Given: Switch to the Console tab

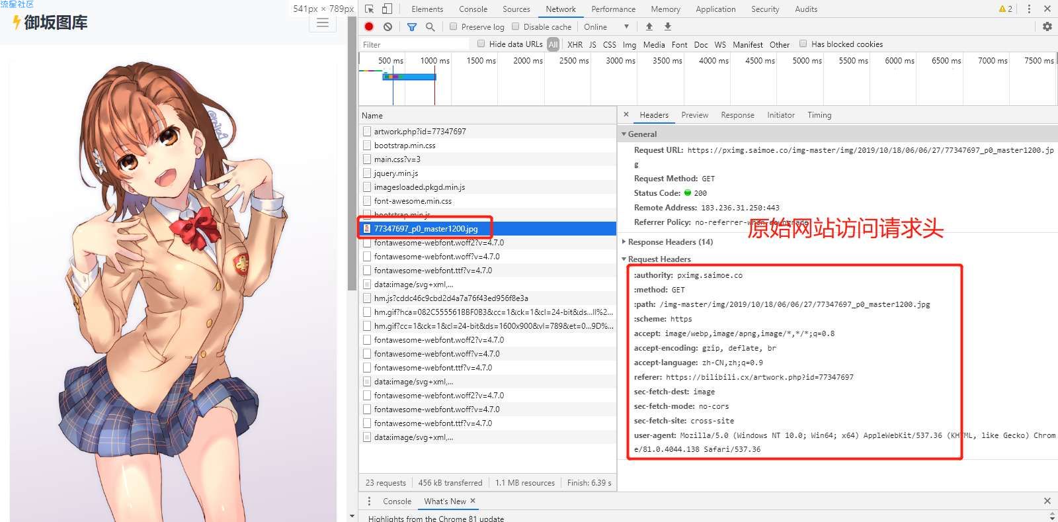Looking at the screenshot, I should tap(473, 9).
